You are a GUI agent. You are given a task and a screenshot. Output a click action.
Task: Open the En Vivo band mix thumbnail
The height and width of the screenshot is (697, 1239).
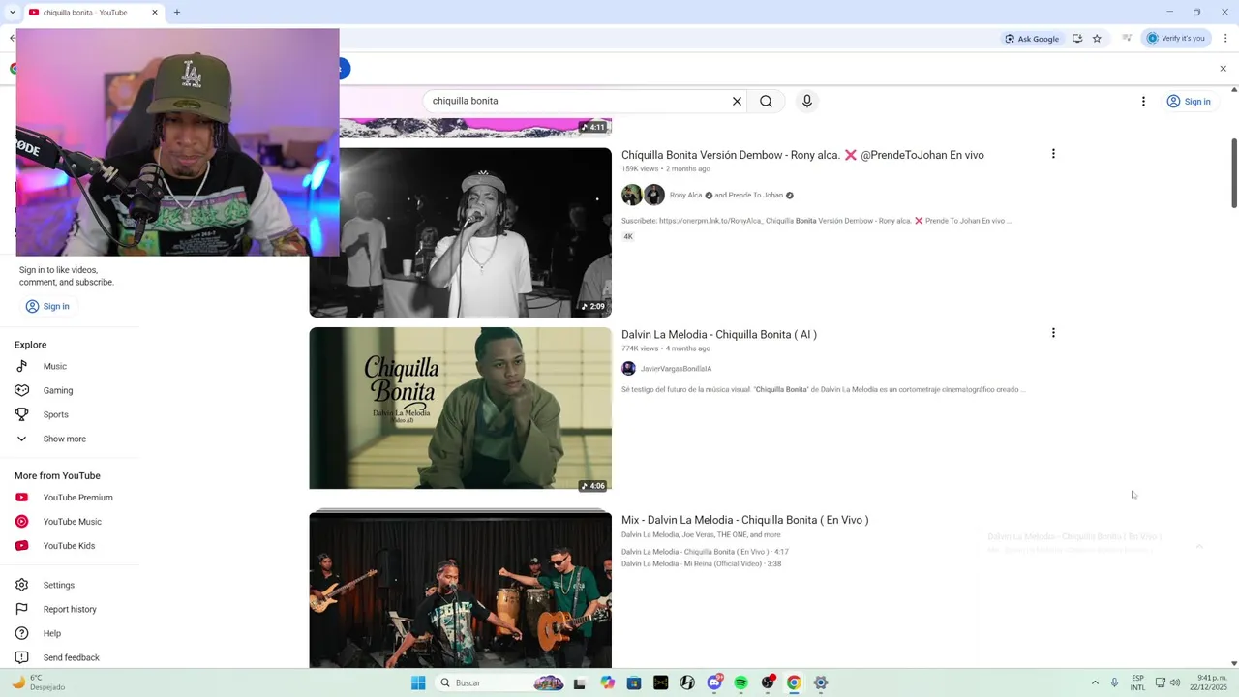click(460, 589)
